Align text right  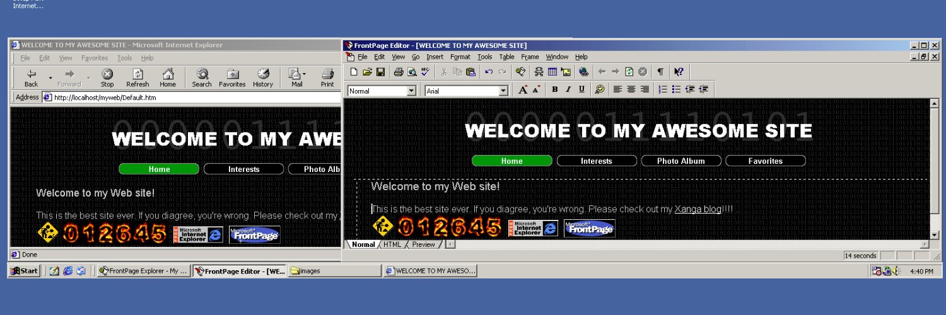pos(645,90)
